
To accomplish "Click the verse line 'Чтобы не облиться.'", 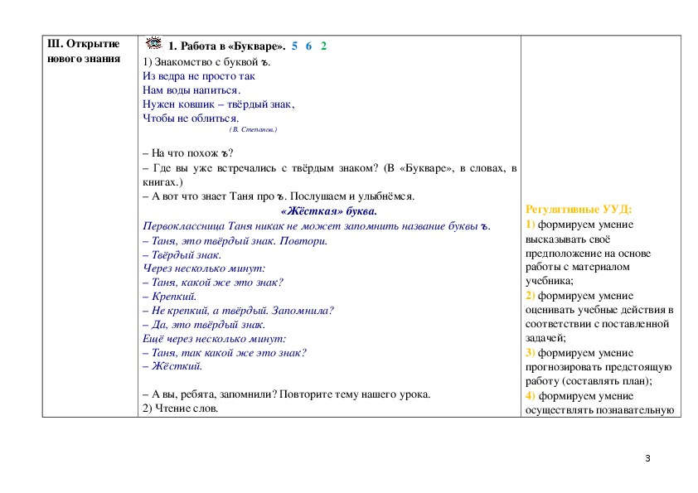I will point(191,118).
